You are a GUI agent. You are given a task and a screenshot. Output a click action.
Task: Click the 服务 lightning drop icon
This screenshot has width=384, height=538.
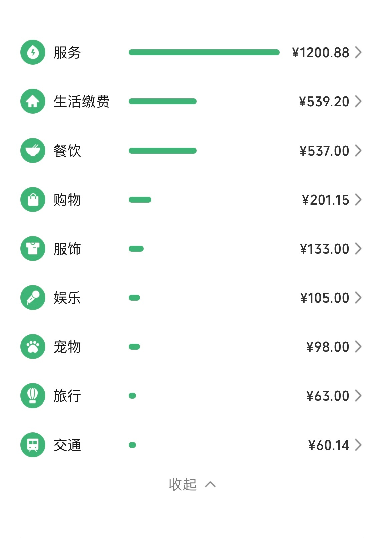point(33,52)
